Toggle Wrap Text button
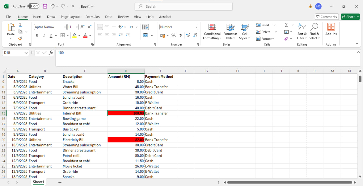Viewport: 363px width, 186px height. pyautogui.click(x=145, y=27)
